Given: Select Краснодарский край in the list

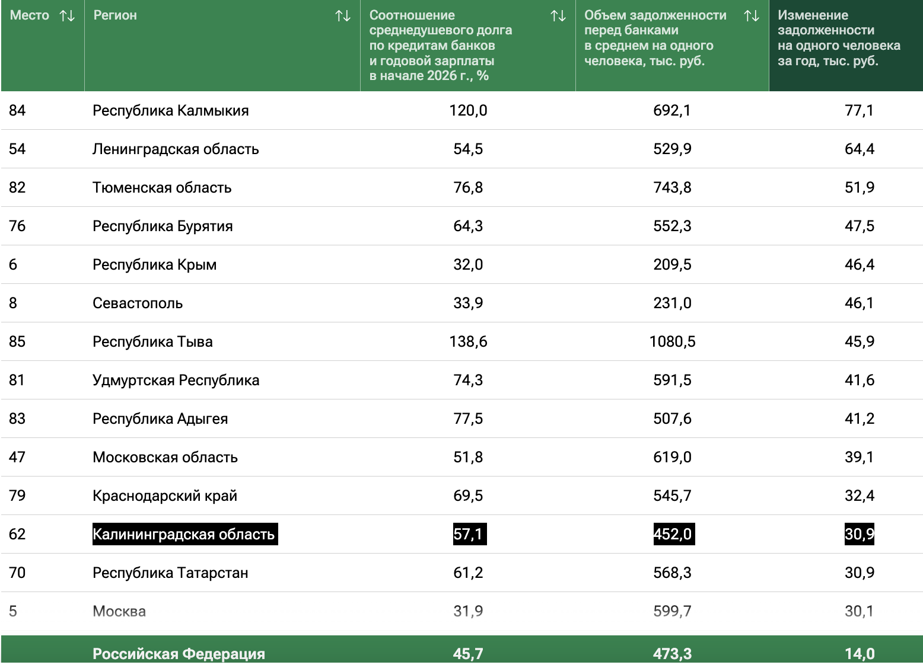Looking at the screenshot, I should (165, 496).
